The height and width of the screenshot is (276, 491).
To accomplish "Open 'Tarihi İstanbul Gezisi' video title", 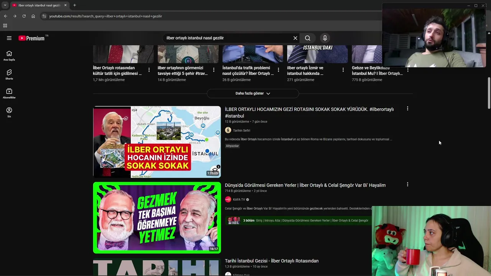I will click(272, 261).
